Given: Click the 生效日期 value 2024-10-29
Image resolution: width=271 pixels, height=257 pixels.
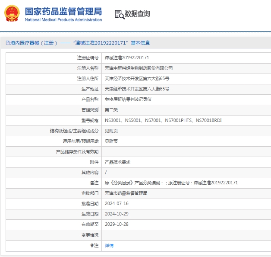Looking at the screenshot, I should click(117, 214).
